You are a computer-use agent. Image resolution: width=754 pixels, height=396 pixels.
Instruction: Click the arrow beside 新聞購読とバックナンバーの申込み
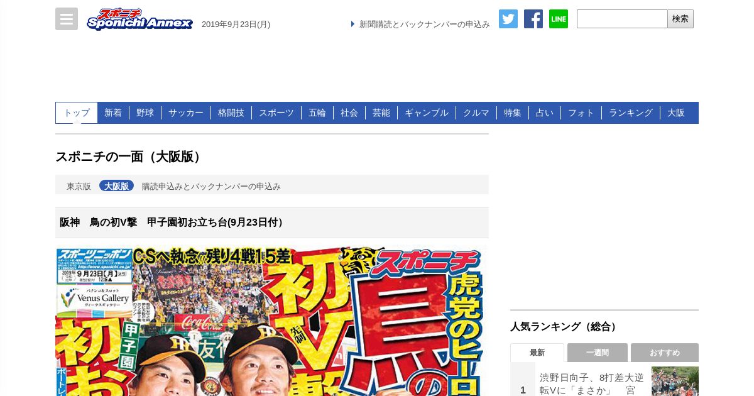click(353, 24)
